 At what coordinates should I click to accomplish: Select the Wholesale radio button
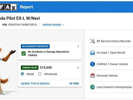point(40,74)
